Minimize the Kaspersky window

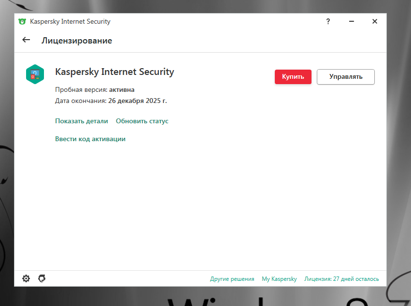coord(351,21)
